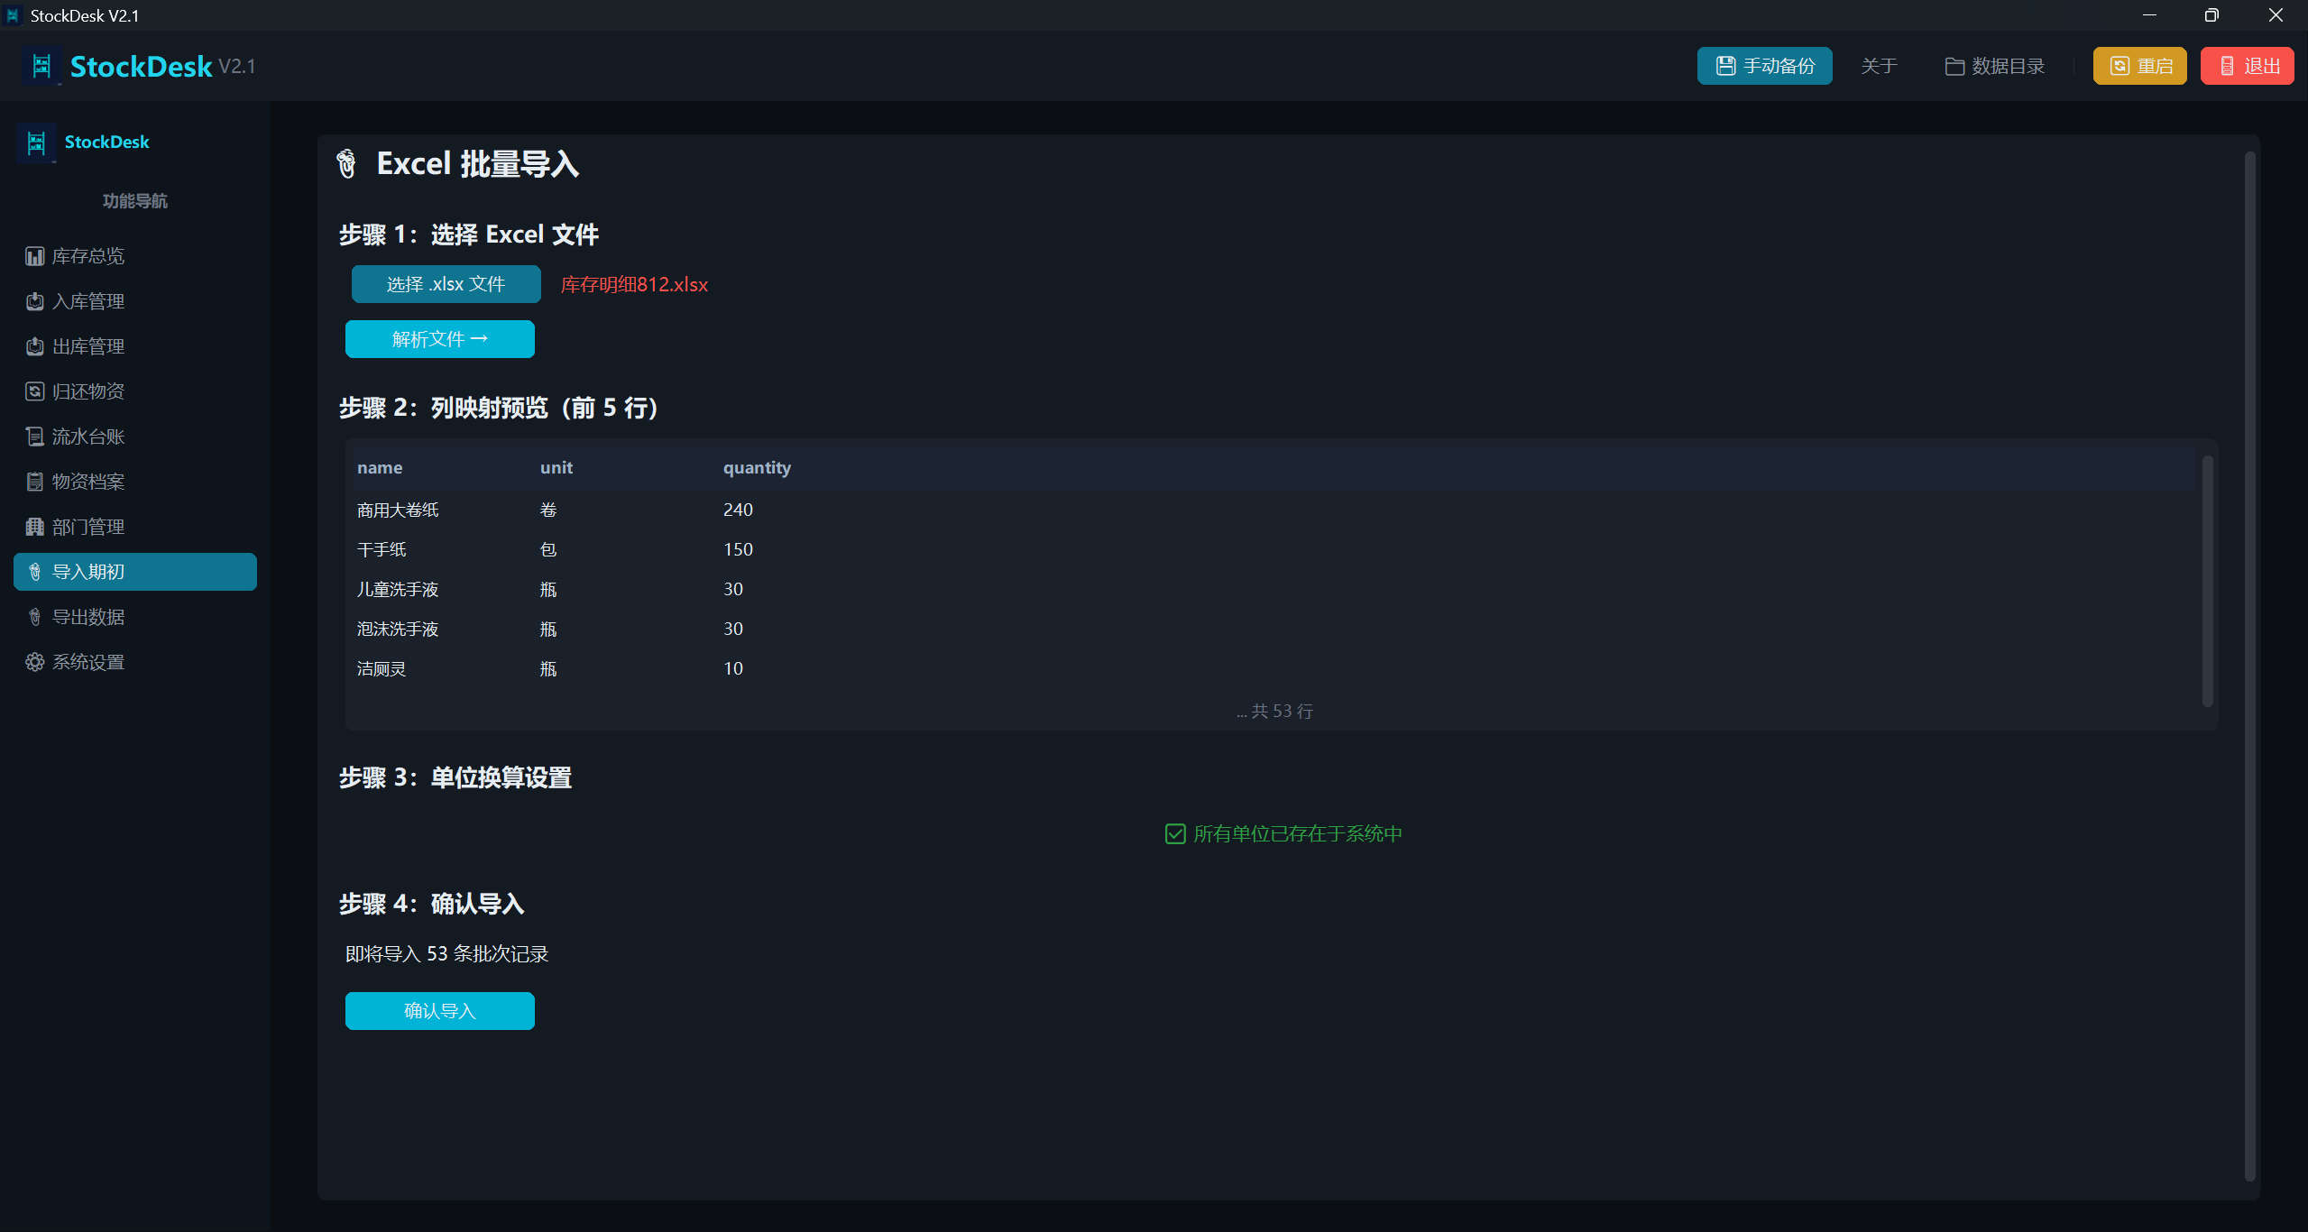This screenshot has height=1232, width=2308.
Task: Click 确认导入 button
Action: 440,1011
